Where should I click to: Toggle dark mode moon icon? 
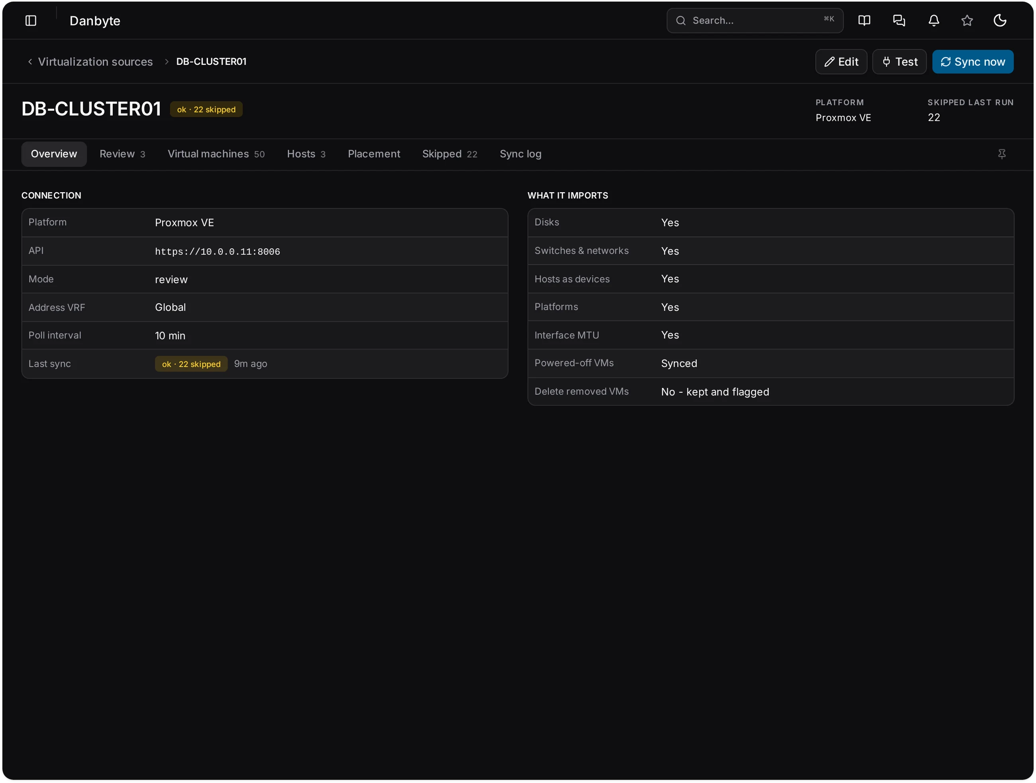click(x=1000, y=21)
